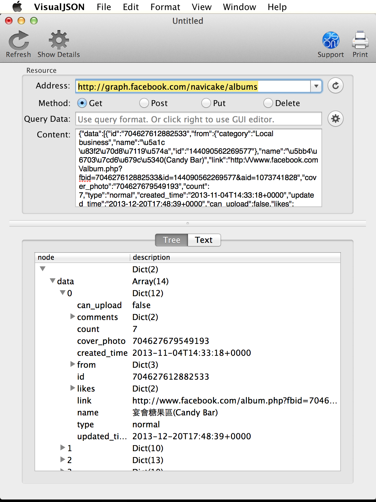The width and height of the screenshot is (376, 502).
Task: Click the split-pane divider handle dot
Action: click(x=188, y=223)
